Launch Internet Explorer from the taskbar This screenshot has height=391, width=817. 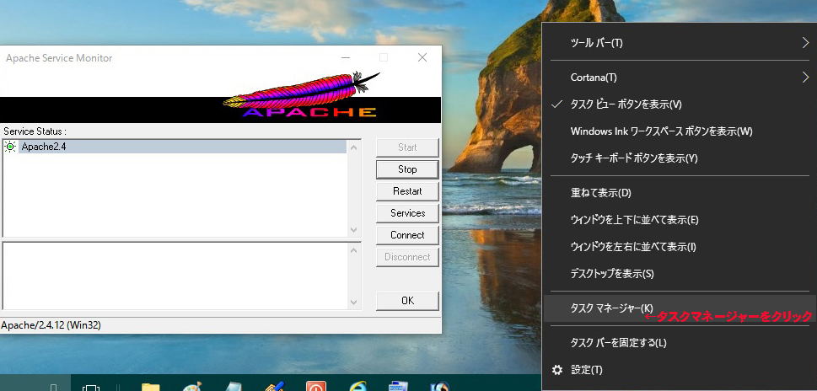(x=357, y=386)
